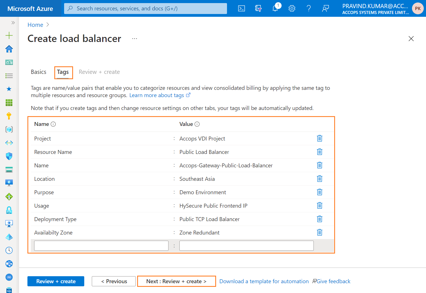Screen dimensions: 426x293
Task: Open All resources grid icon
Action: (9, 102)
